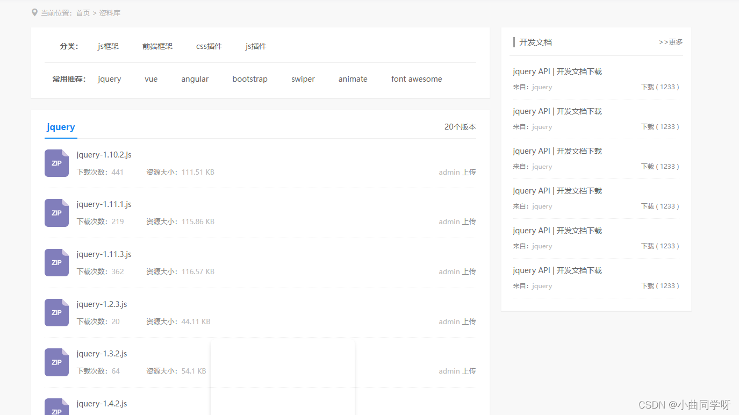Open the jquery-1.10.2.js file link

coord(104,155)
